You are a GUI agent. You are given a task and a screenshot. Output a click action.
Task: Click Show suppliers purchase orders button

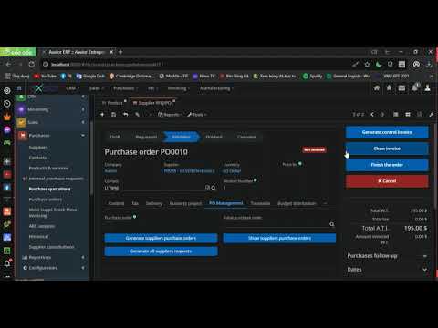(279, 238)
